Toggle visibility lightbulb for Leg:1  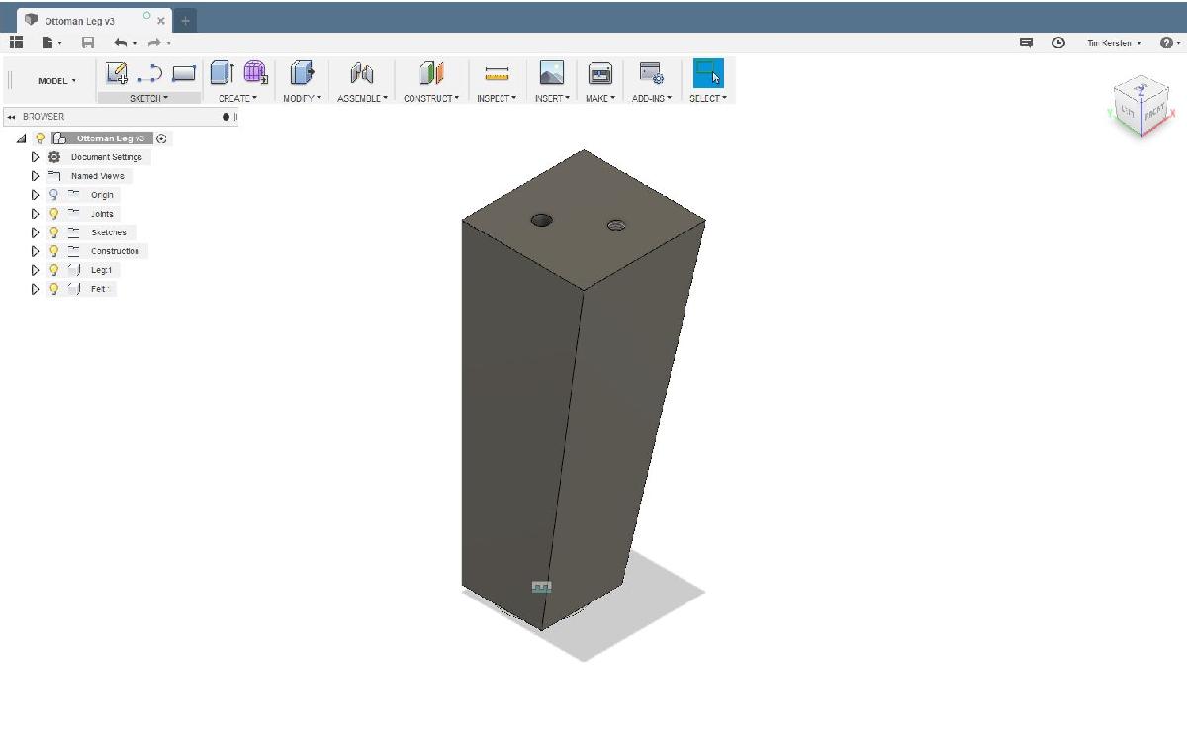pyautogui.click(x=53, y=270)
